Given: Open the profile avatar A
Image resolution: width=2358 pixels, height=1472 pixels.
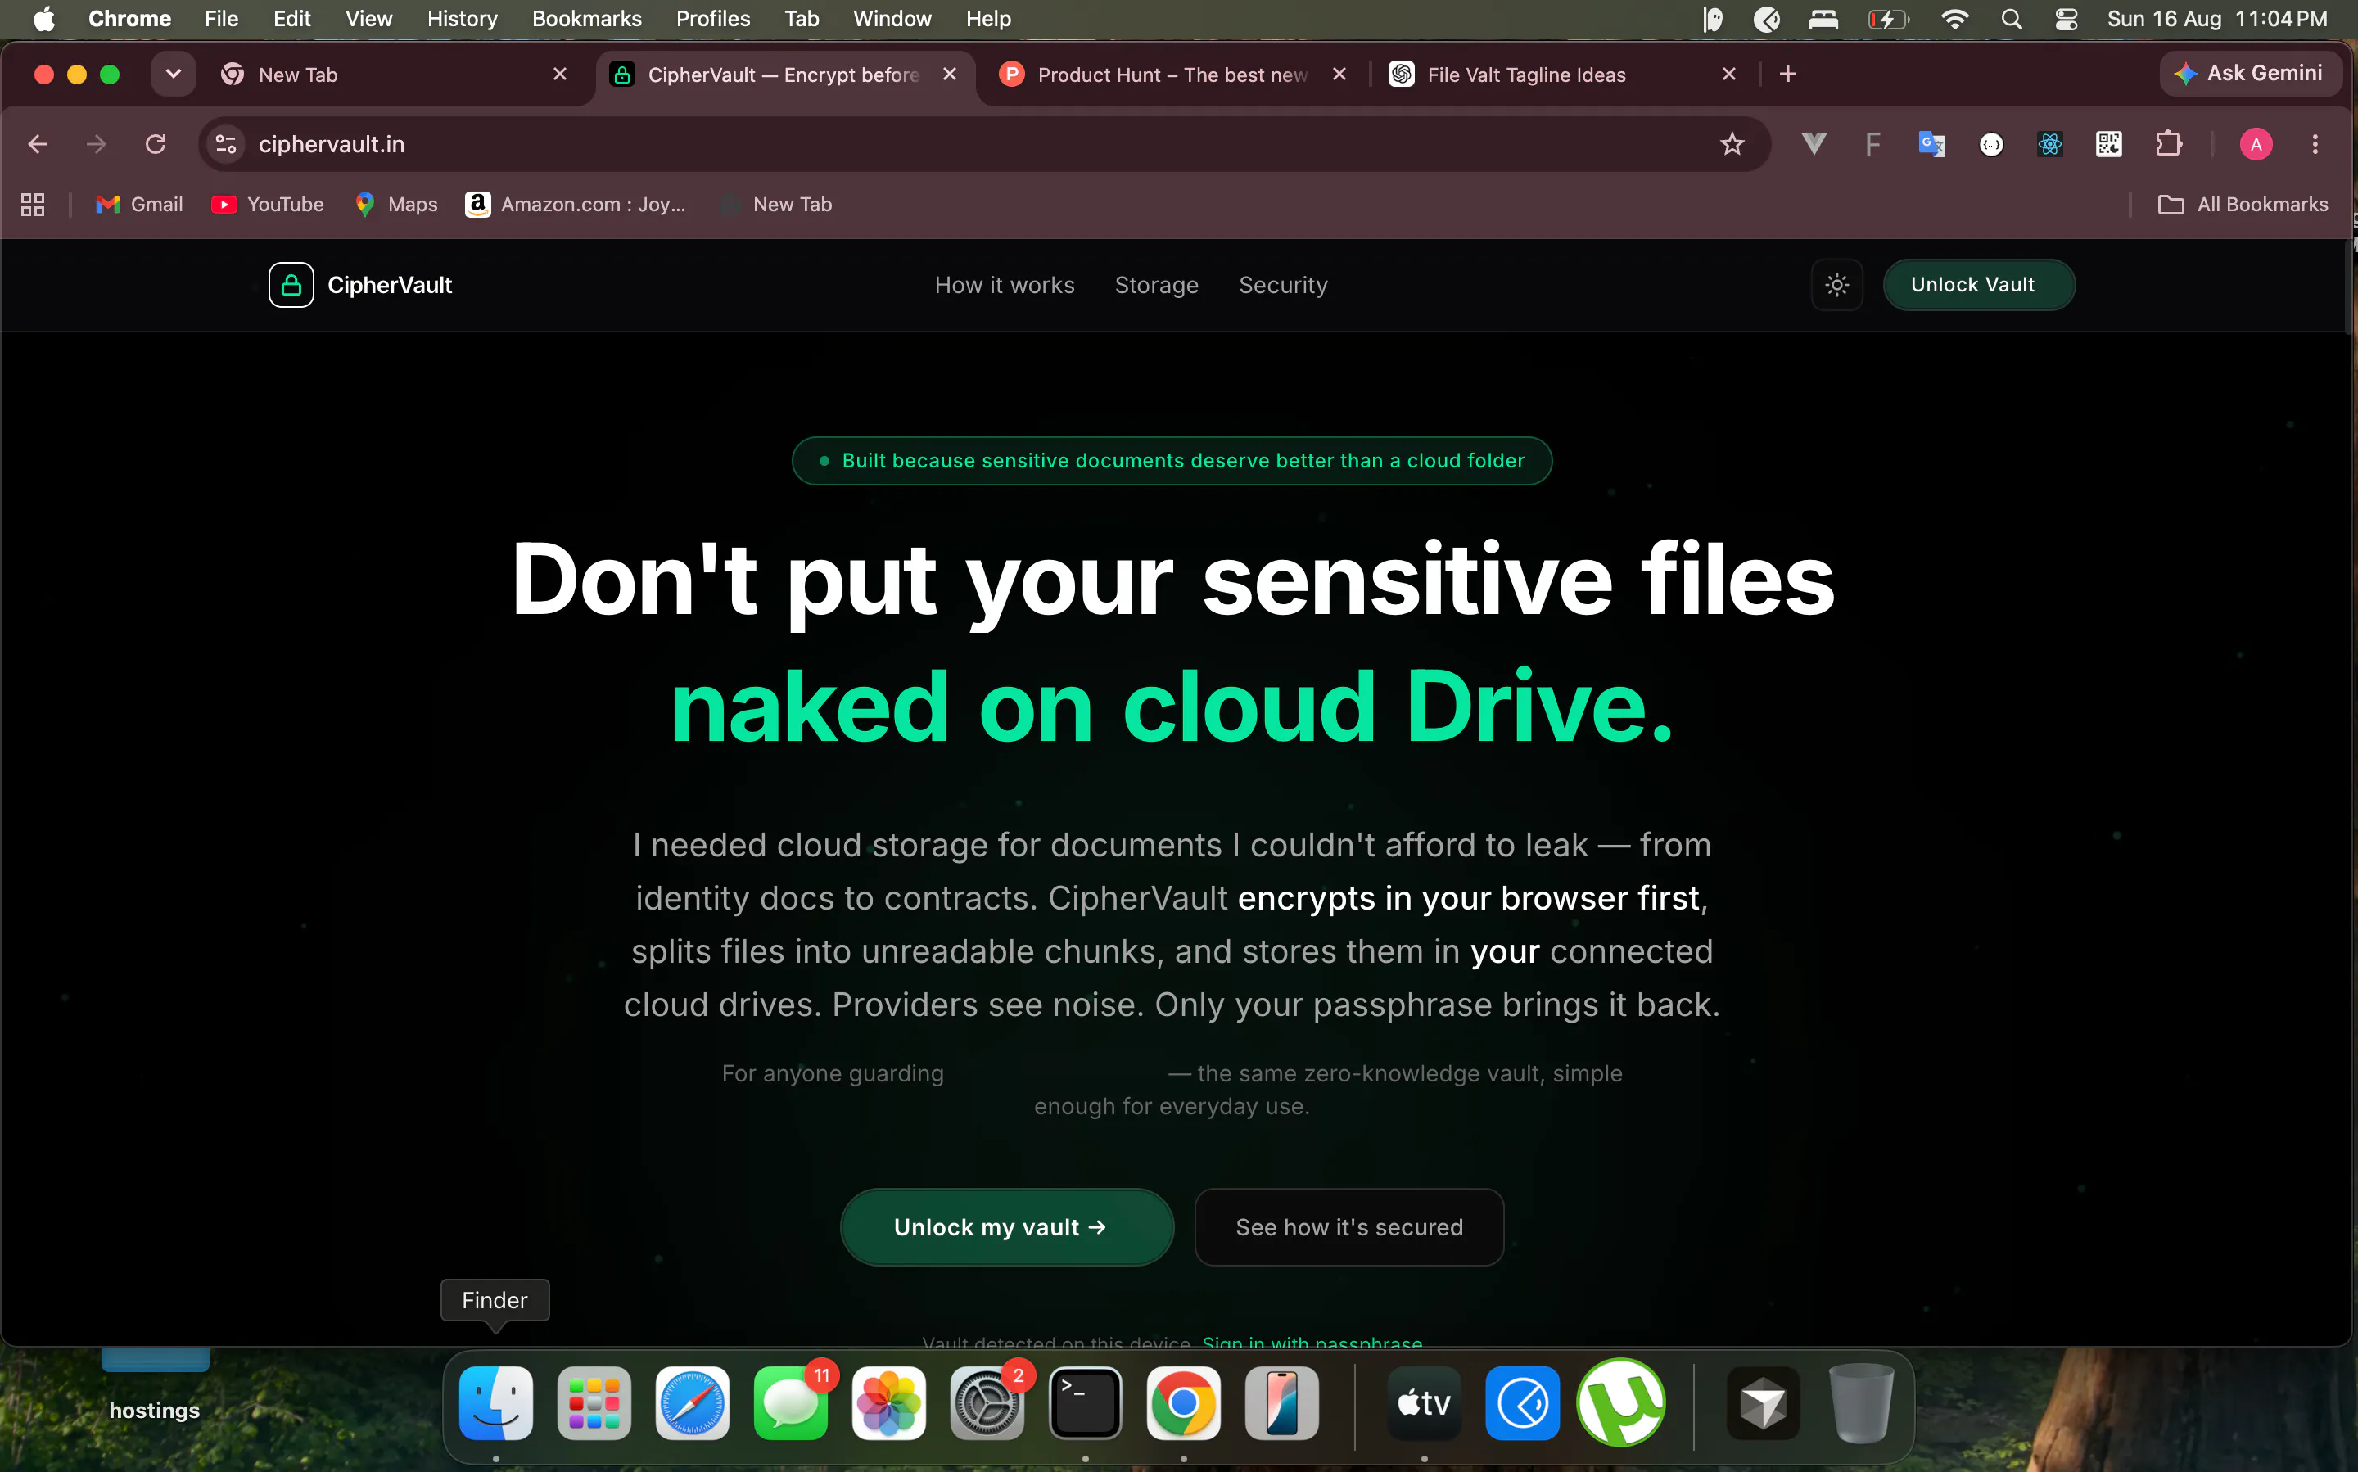Looking at the screenshot, I should click(2256, 144).
